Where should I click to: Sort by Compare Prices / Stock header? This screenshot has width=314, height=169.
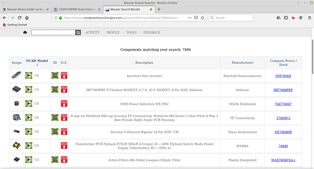point(283,62)
